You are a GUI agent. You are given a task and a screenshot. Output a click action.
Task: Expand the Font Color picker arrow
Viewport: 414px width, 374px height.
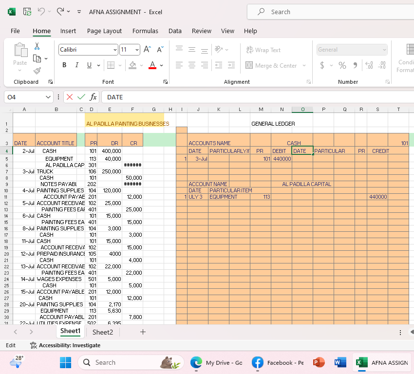coord(161,65)
